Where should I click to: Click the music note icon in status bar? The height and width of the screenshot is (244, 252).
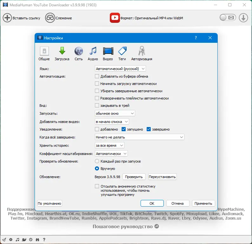[17, 240]
